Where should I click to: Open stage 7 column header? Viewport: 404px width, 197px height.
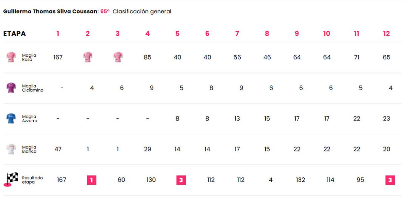[x=237, y=34]
